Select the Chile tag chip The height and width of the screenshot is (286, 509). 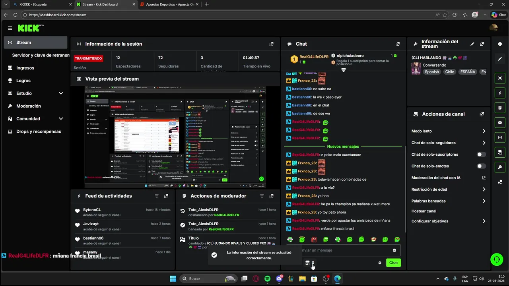pyautogui.click(x=449, y=72)
